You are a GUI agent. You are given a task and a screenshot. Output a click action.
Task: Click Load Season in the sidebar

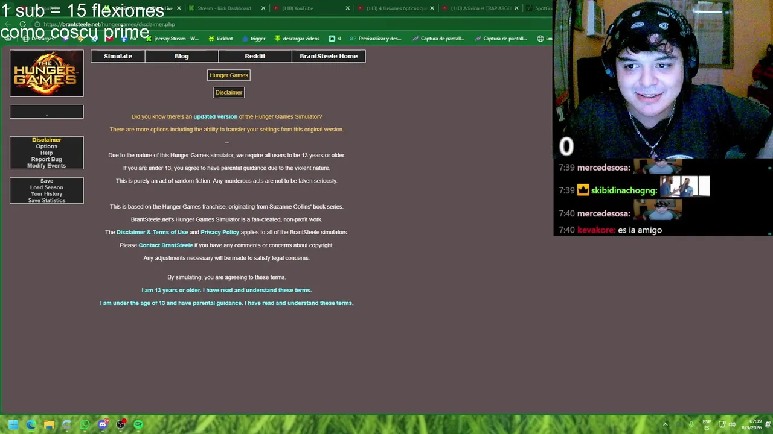[x=47, y=187]
